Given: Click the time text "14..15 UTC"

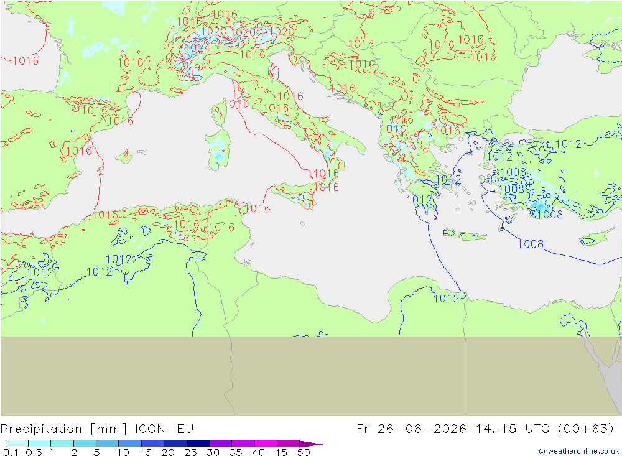Looking at the screenshot, I should click(513, 429).
